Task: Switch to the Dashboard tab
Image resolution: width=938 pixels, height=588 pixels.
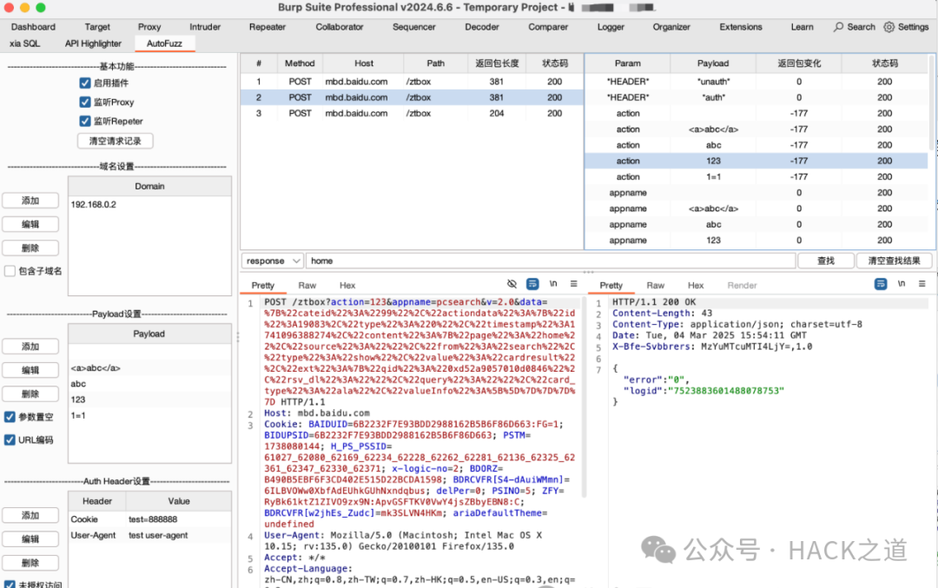Action: pyautogui.click(x=33, y=27)
